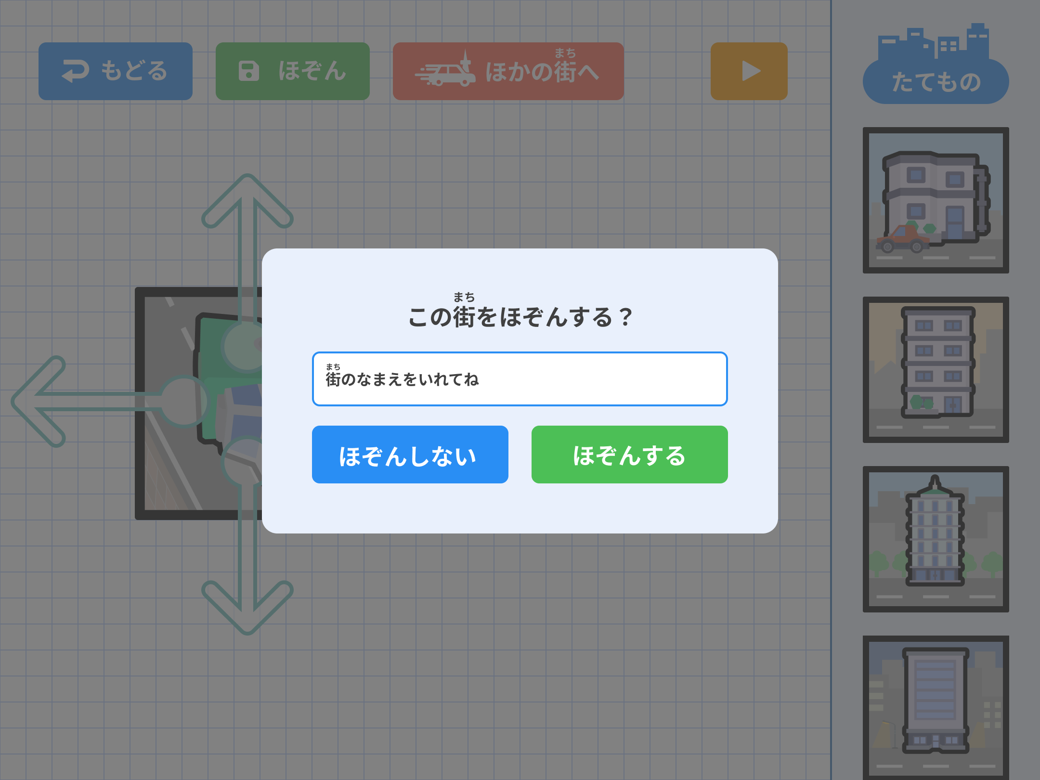Start the orange play triangle button
This screenshot has height=780, width=1040.
coord(749,71)
